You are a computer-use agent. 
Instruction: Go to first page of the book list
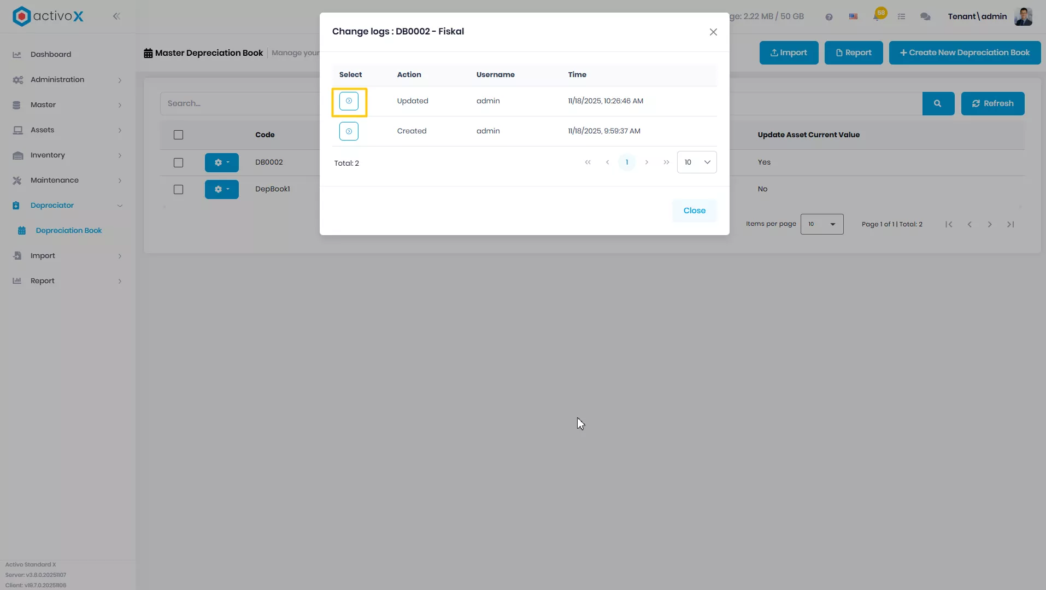[949, 225]
